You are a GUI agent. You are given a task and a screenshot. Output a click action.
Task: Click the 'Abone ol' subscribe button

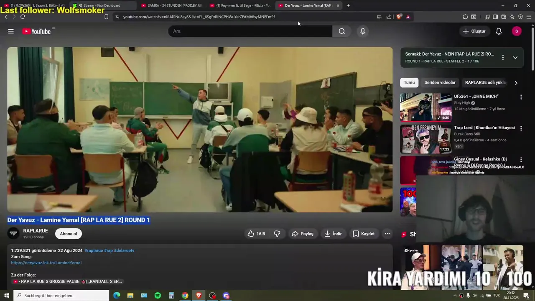tap(69, 234)
